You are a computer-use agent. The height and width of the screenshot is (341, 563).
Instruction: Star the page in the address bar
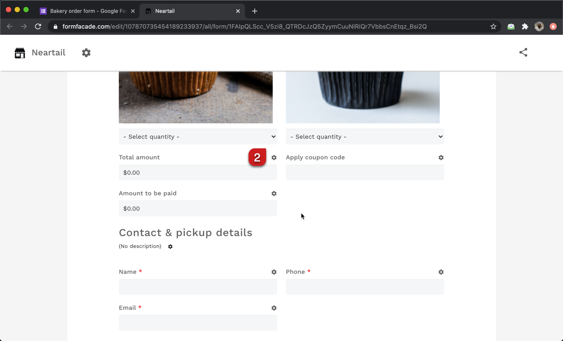(493, 26)
